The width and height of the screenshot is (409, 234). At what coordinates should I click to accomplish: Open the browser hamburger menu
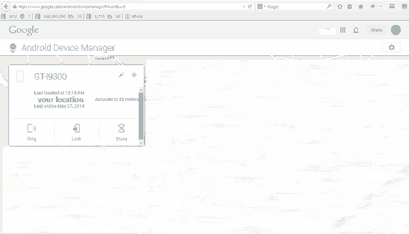[x=392, y=6]
